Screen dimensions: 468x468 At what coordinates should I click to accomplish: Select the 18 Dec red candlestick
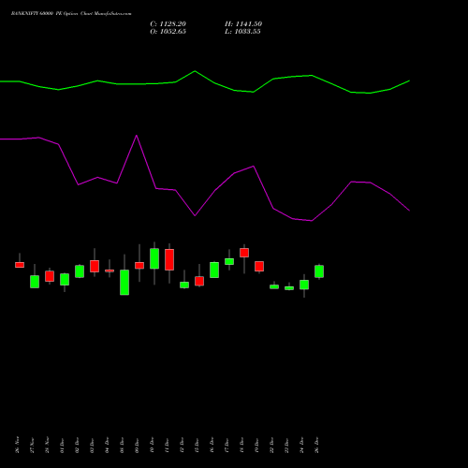pyautogui.click(x=244, y=253)
